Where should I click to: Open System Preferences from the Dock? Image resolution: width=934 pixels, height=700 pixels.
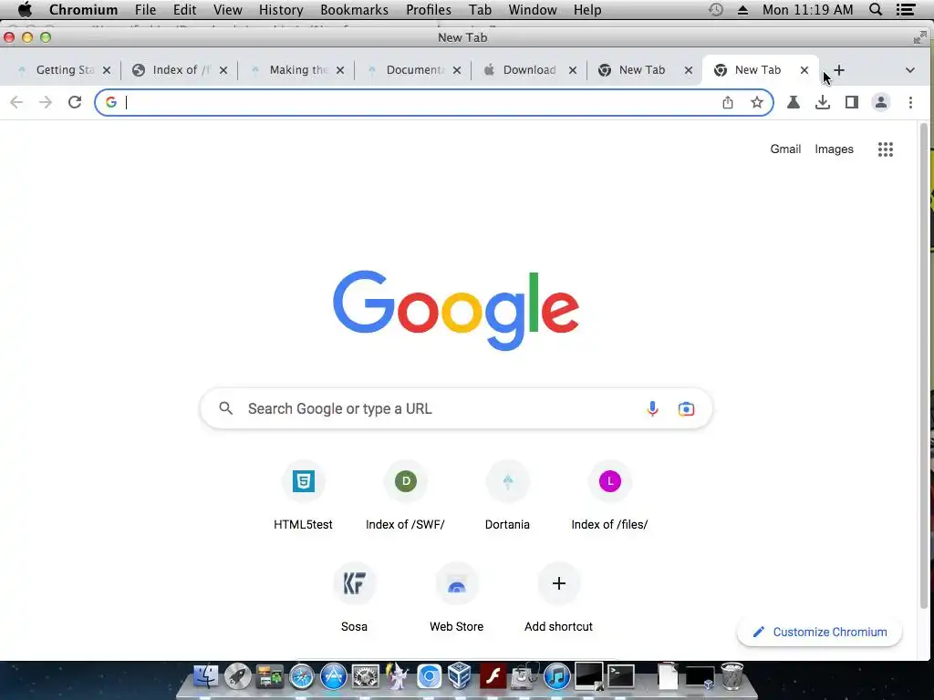coord(366,677)
